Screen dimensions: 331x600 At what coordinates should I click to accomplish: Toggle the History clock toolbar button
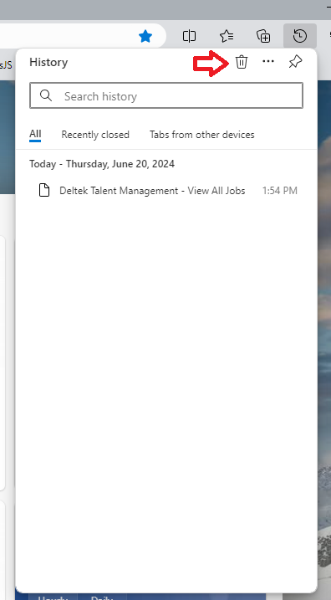pyautogui.click(x=300, y=36)
